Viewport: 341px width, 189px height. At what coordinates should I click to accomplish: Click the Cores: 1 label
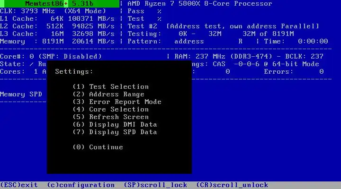pos(19,72)
